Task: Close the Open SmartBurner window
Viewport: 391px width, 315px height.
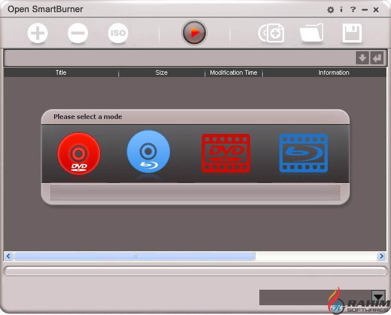Action: click(x=376, y=10)
